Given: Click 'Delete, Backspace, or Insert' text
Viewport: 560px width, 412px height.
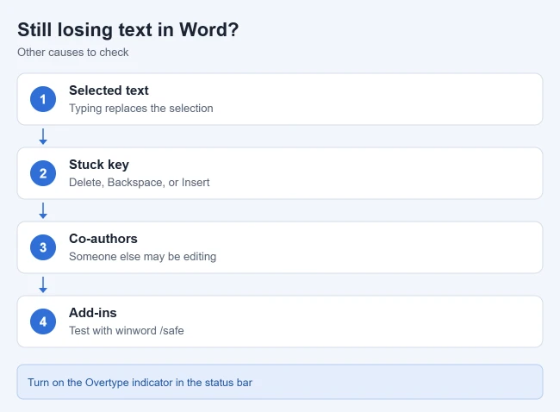Looking at the screenshot, I should (140, 182).
